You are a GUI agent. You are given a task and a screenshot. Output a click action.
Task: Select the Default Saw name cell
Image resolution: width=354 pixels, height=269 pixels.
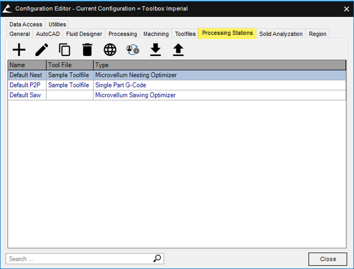tap(27, 95)
